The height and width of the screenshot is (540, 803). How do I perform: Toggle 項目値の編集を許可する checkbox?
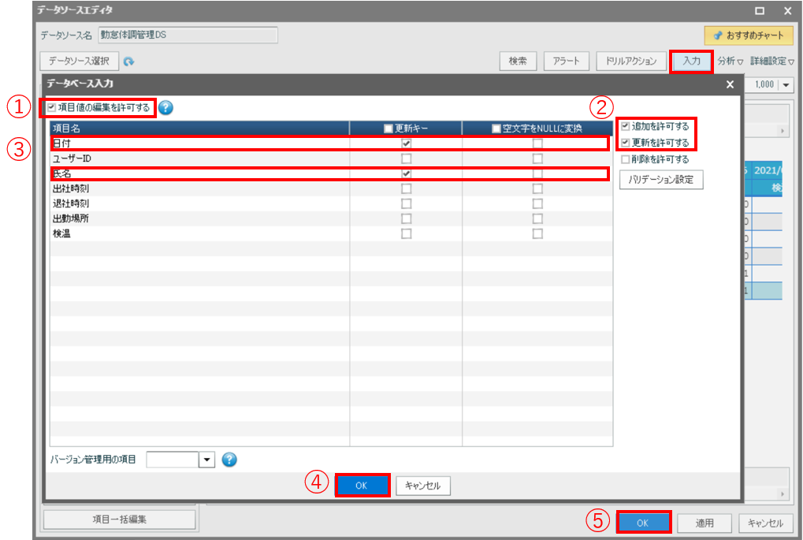click(x=52, y=108)
